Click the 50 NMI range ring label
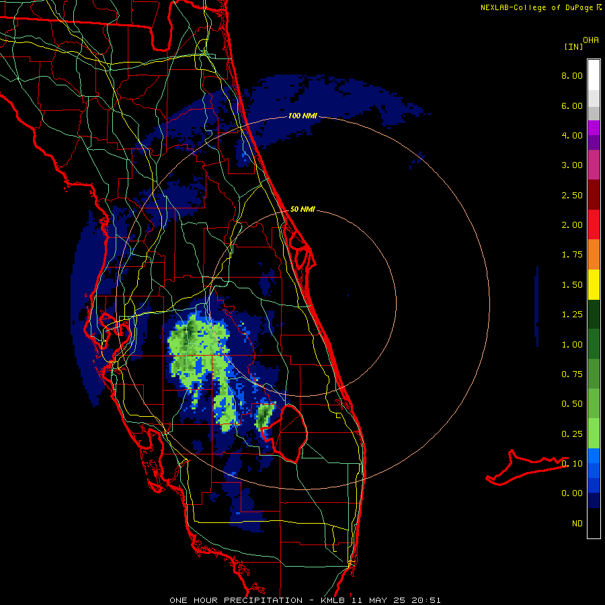The height and width of the screenshot is (605, 605). (302, 209)
